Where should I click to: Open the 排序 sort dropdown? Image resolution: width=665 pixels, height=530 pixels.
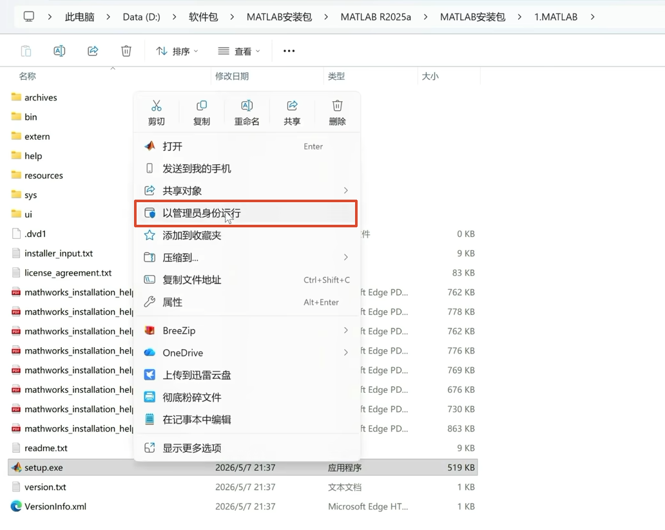point(177,51)
